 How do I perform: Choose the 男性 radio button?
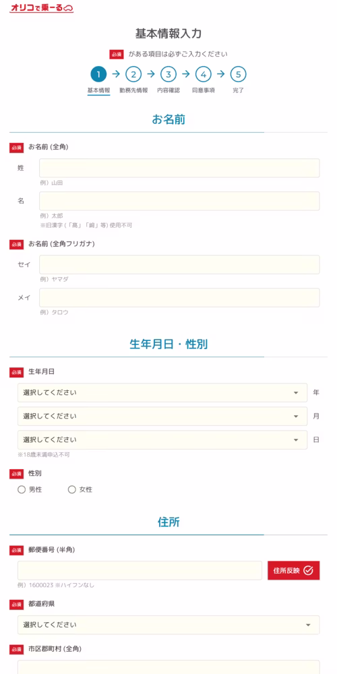click(22, 489)
